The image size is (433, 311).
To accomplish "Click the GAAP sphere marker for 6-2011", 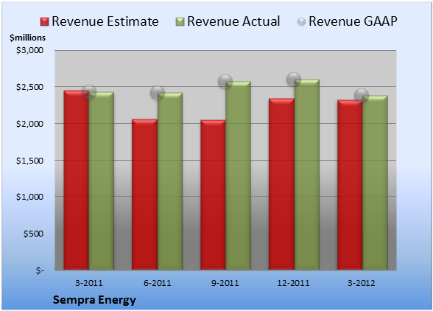I will click(158, 93).
